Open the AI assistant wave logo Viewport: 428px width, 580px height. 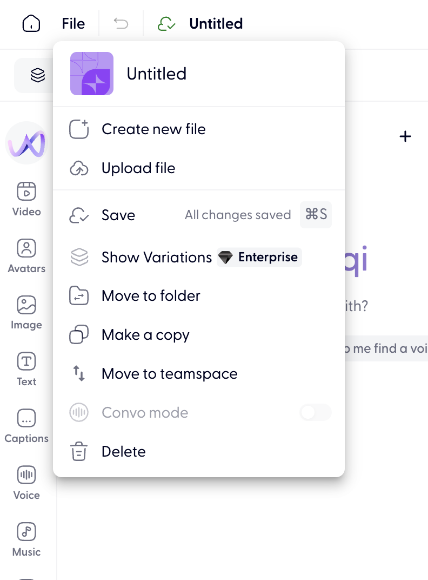(x=26, y=143)
